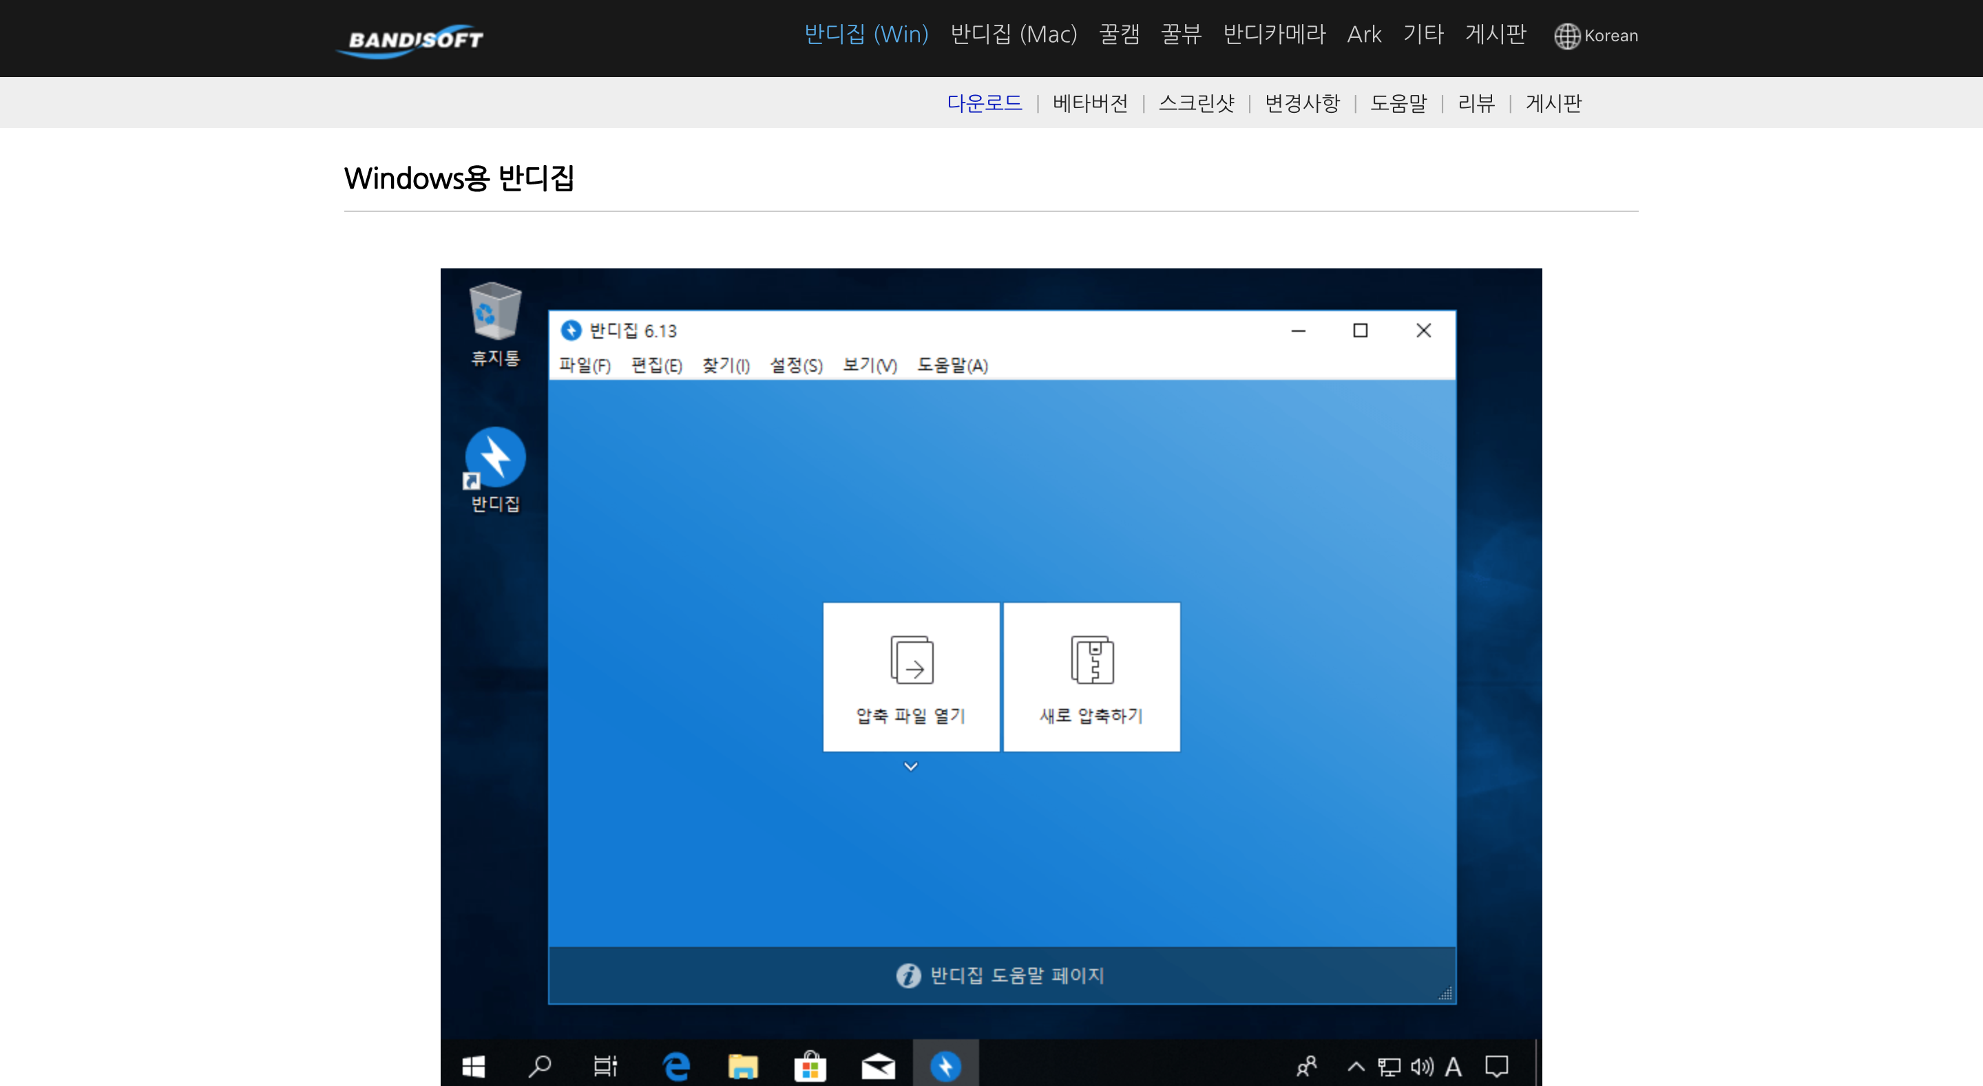Open the Korean language selector globe
Viewport: 1983px width, 1086px height.
(1566, 35)
